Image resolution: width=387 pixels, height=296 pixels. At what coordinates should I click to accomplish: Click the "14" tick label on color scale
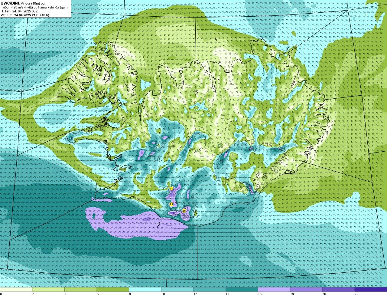point(227,294)
